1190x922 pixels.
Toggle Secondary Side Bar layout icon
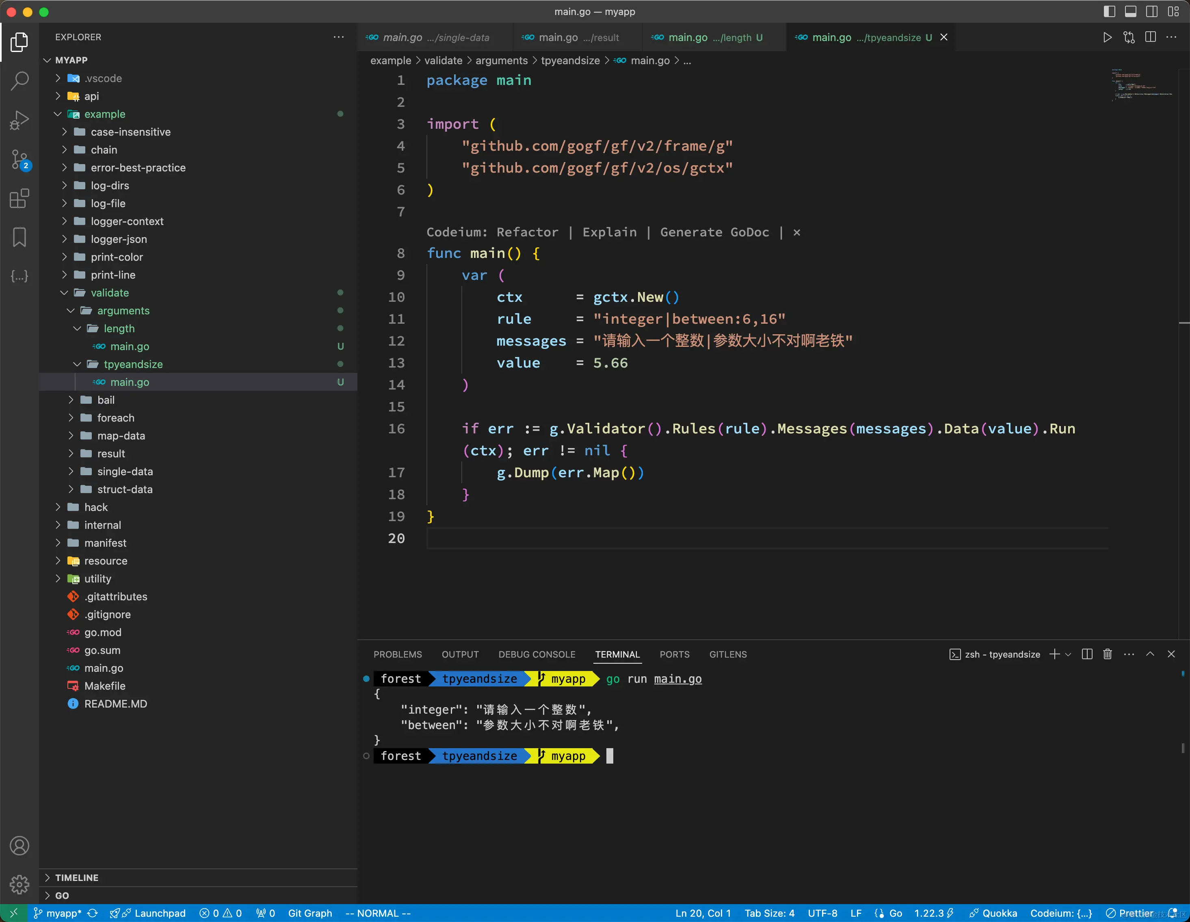[x=1152, y=11]
